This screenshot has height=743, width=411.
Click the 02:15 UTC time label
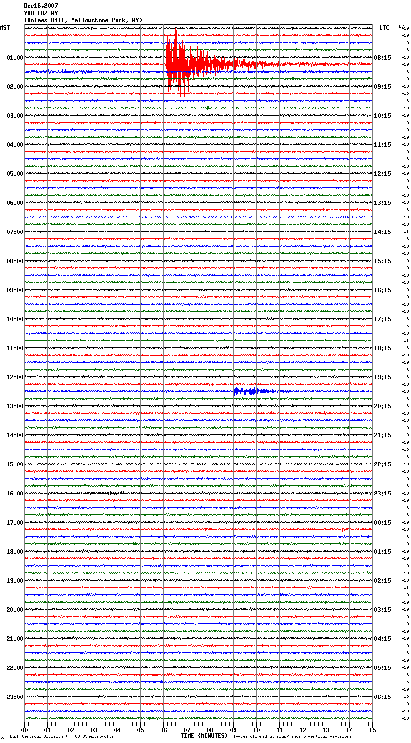click(x=382, y=581)
